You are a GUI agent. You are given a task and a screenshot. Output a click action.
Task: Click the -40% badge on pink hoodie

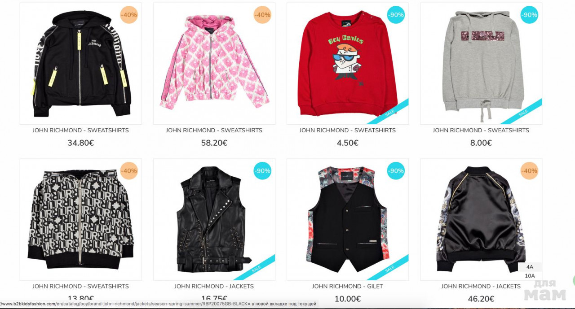[x=262, y=15]
